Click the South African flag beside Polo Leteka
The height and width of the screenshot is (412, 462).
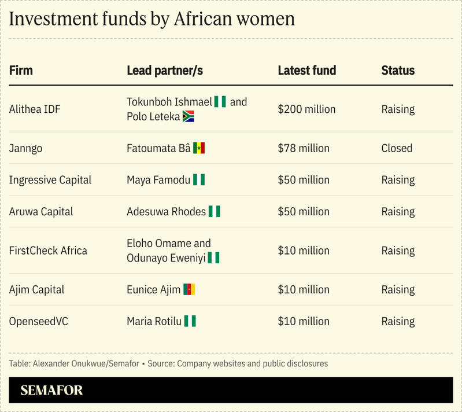(188, 116)
